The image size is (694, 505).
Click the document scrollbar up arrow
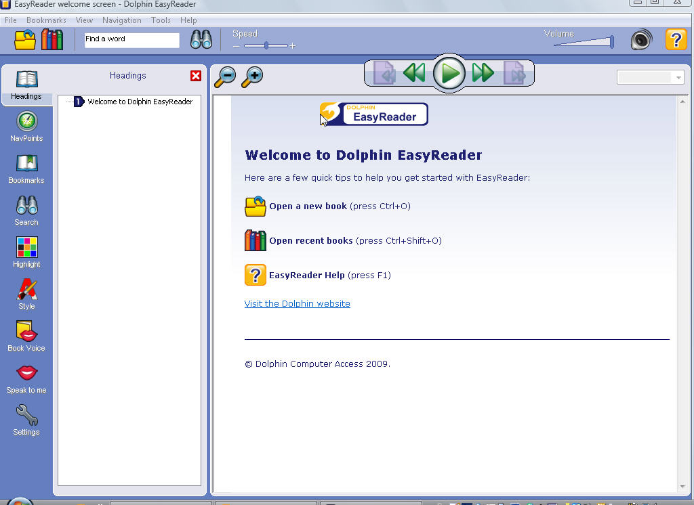click(682, 102)
